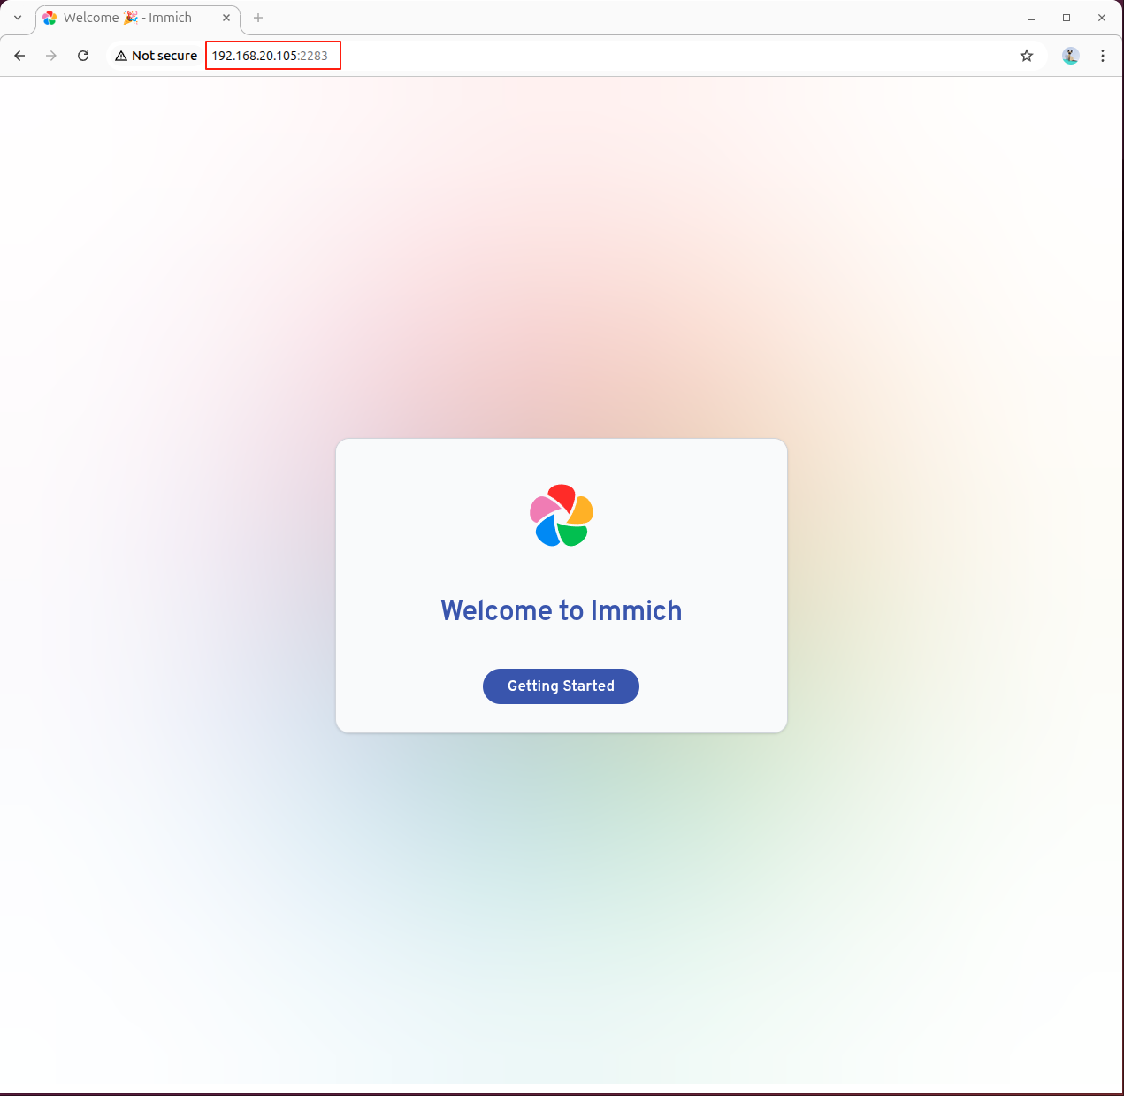Open the Not secure site information chip
This screenshot has width=1124, height=1096.
coord(157,56)
